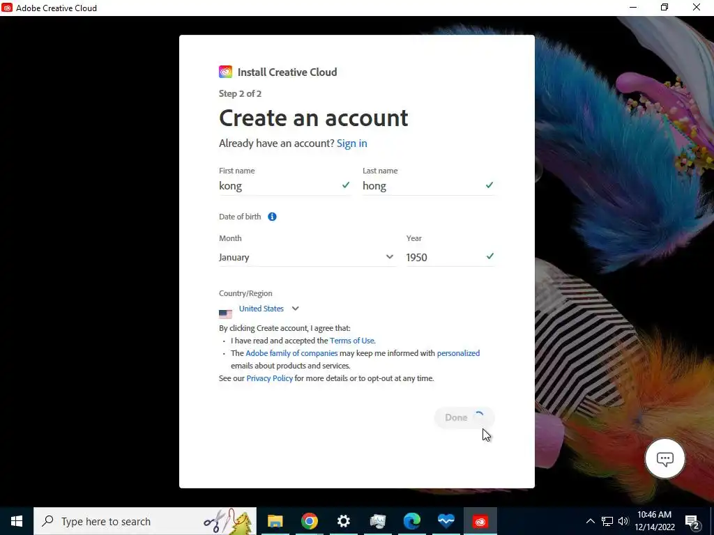The width and height of the screenshot is (714, 535).
Task: Click the Step 2 of 2 text
Action: point(240,94)
